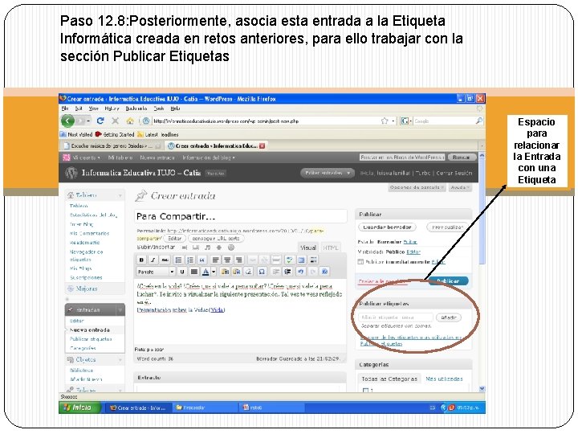578x434 pixels.
Task: Open the Firefox History menu
Action: (112, 108)
